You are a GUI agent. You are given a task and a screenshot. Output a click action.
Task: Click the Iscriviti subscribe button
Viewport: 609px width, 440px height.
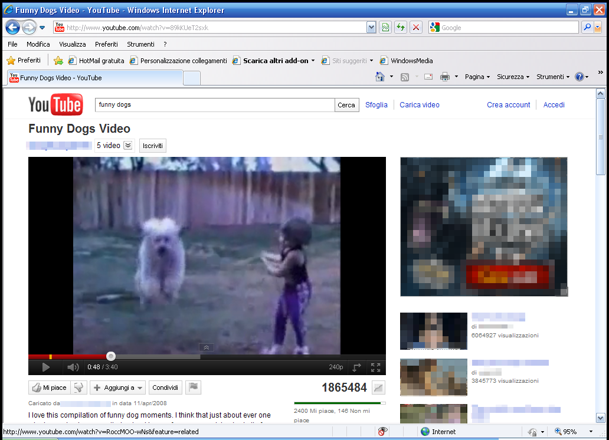click(x=153, y=146)
